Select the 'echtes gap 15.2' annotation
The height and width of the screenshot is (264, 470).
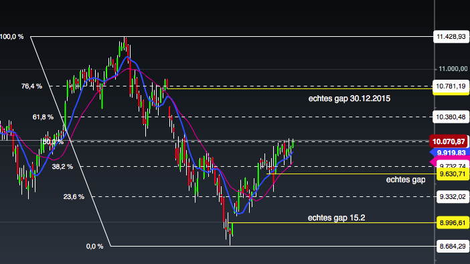tap(337, 218)
